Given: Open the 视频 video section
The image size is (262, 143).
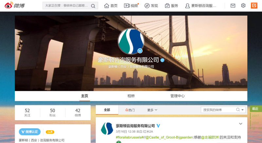Looking at the screenshot, I should [x=131, y=6].
